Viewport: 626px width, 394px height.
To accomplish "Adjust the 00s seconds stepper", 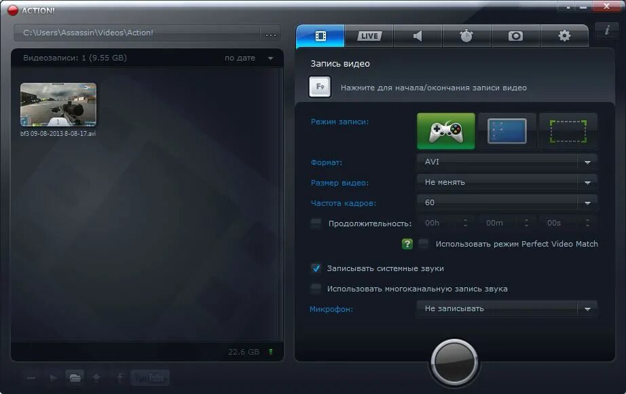I will pos(587,223).
